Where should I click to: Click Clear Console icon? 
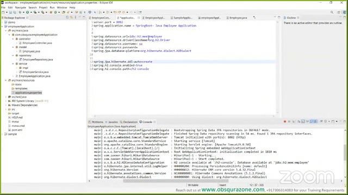(299, 121)
